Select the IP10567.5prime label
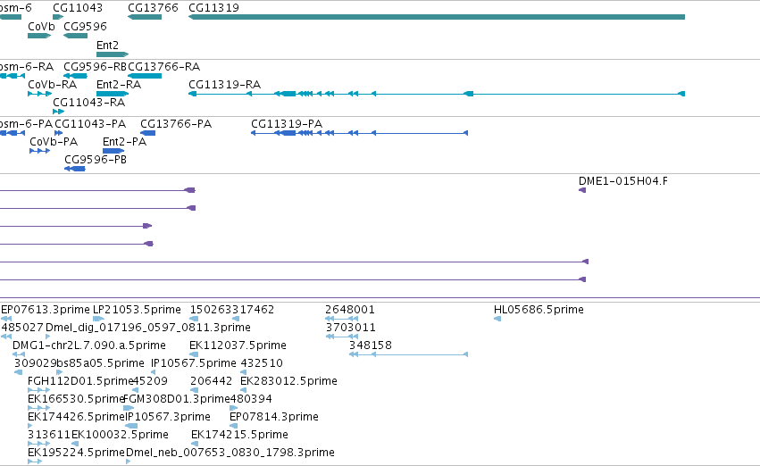760x466 pixels. 194,363
